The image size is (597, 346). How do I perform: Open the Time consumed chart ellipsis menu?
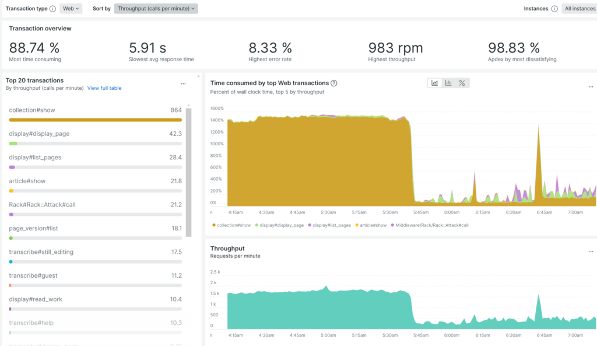click(591, 86)
